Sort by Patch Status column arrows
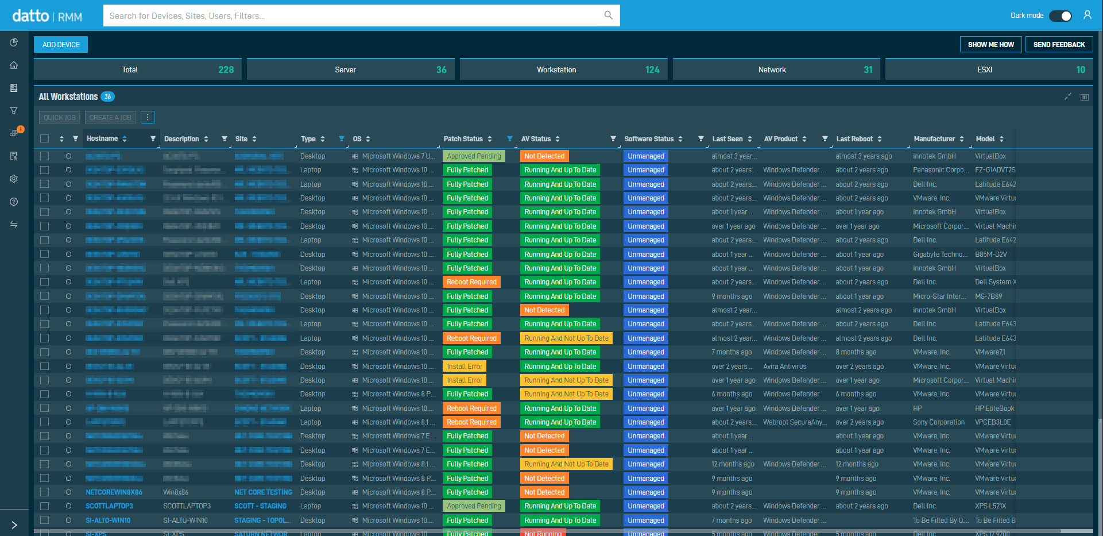Viewport: 1103px width, 536px height. click(x=490, y=139)
